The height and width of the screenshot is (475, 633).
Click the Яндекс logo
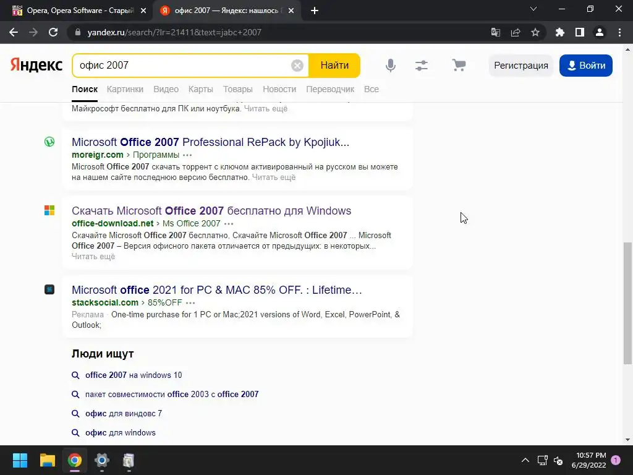click(36, 65)
